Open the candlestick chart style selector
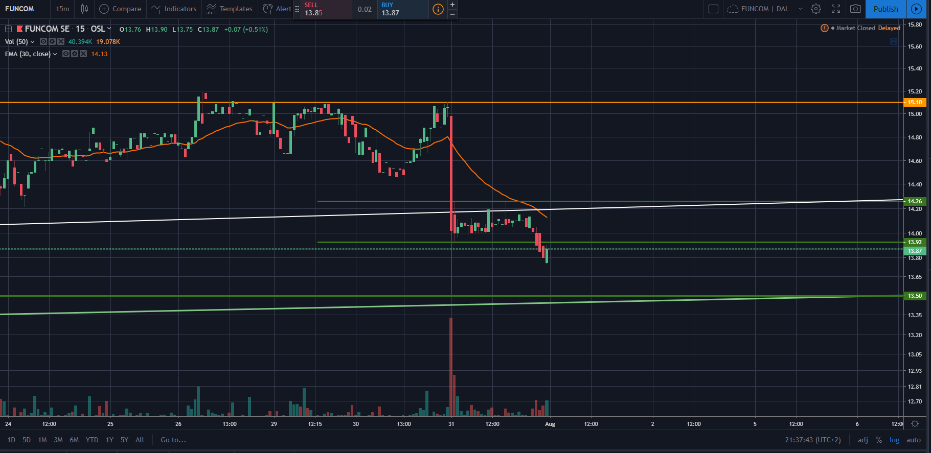The width and height of the screenshot is (931, 453). [x=84, y=9]
